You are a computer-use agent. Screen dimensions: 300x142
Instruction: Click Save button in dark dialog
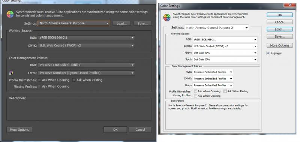[142, 24]
